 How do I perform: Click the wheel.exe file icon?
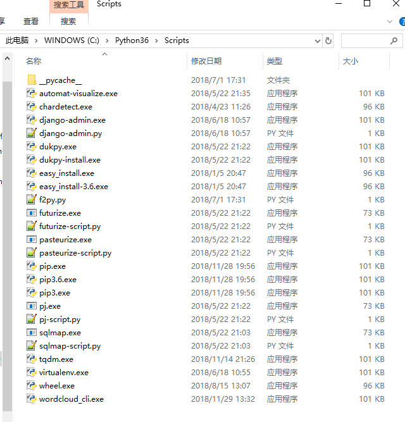coord(32,386)
